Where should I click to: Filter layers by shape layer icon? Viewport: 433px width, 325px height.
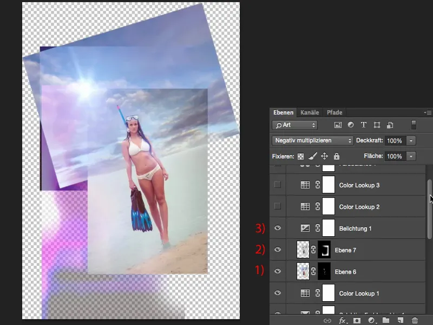pos(377,125)
